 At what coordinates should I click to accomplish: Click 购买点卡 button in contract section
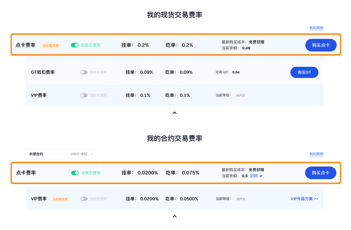320,173
